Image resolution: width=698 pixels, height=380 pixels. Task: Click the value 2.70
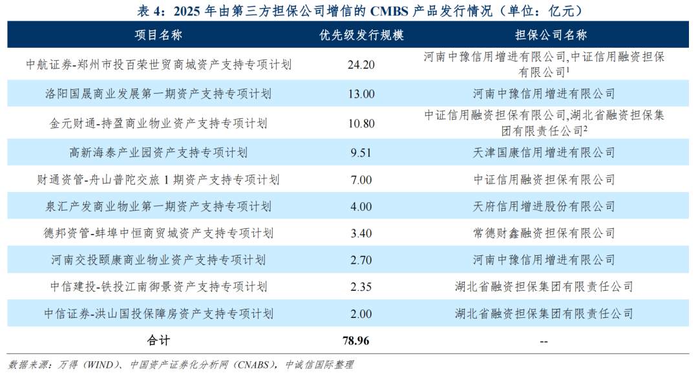[x=361, y=260]
